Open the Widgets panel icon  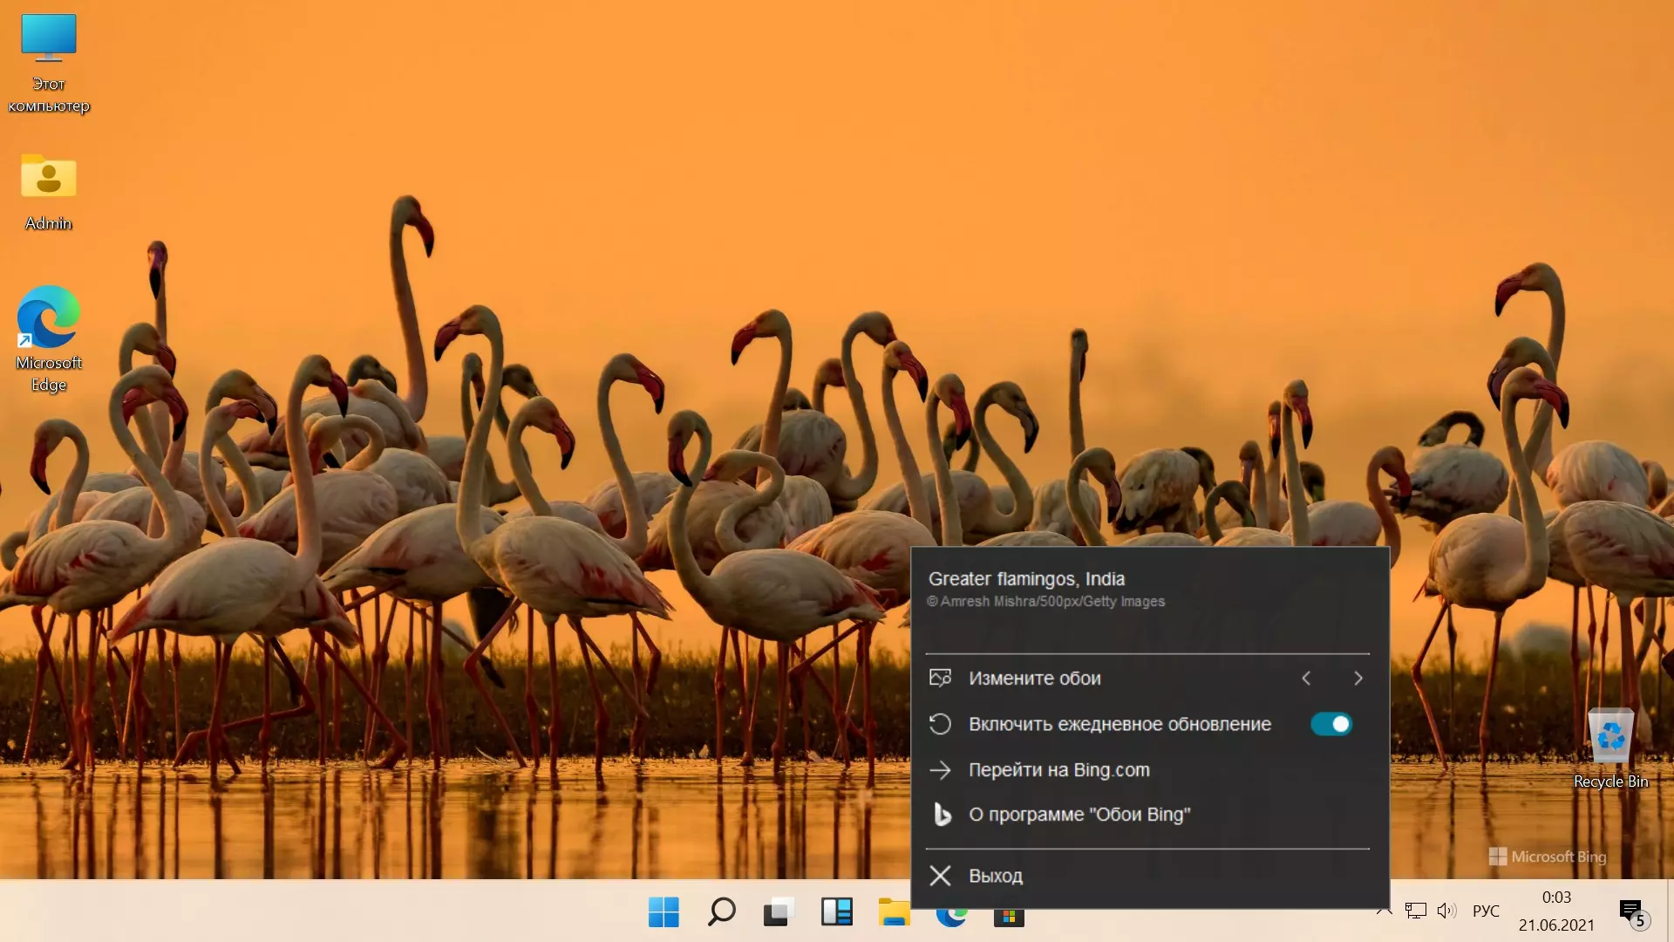tap(836, 912)
